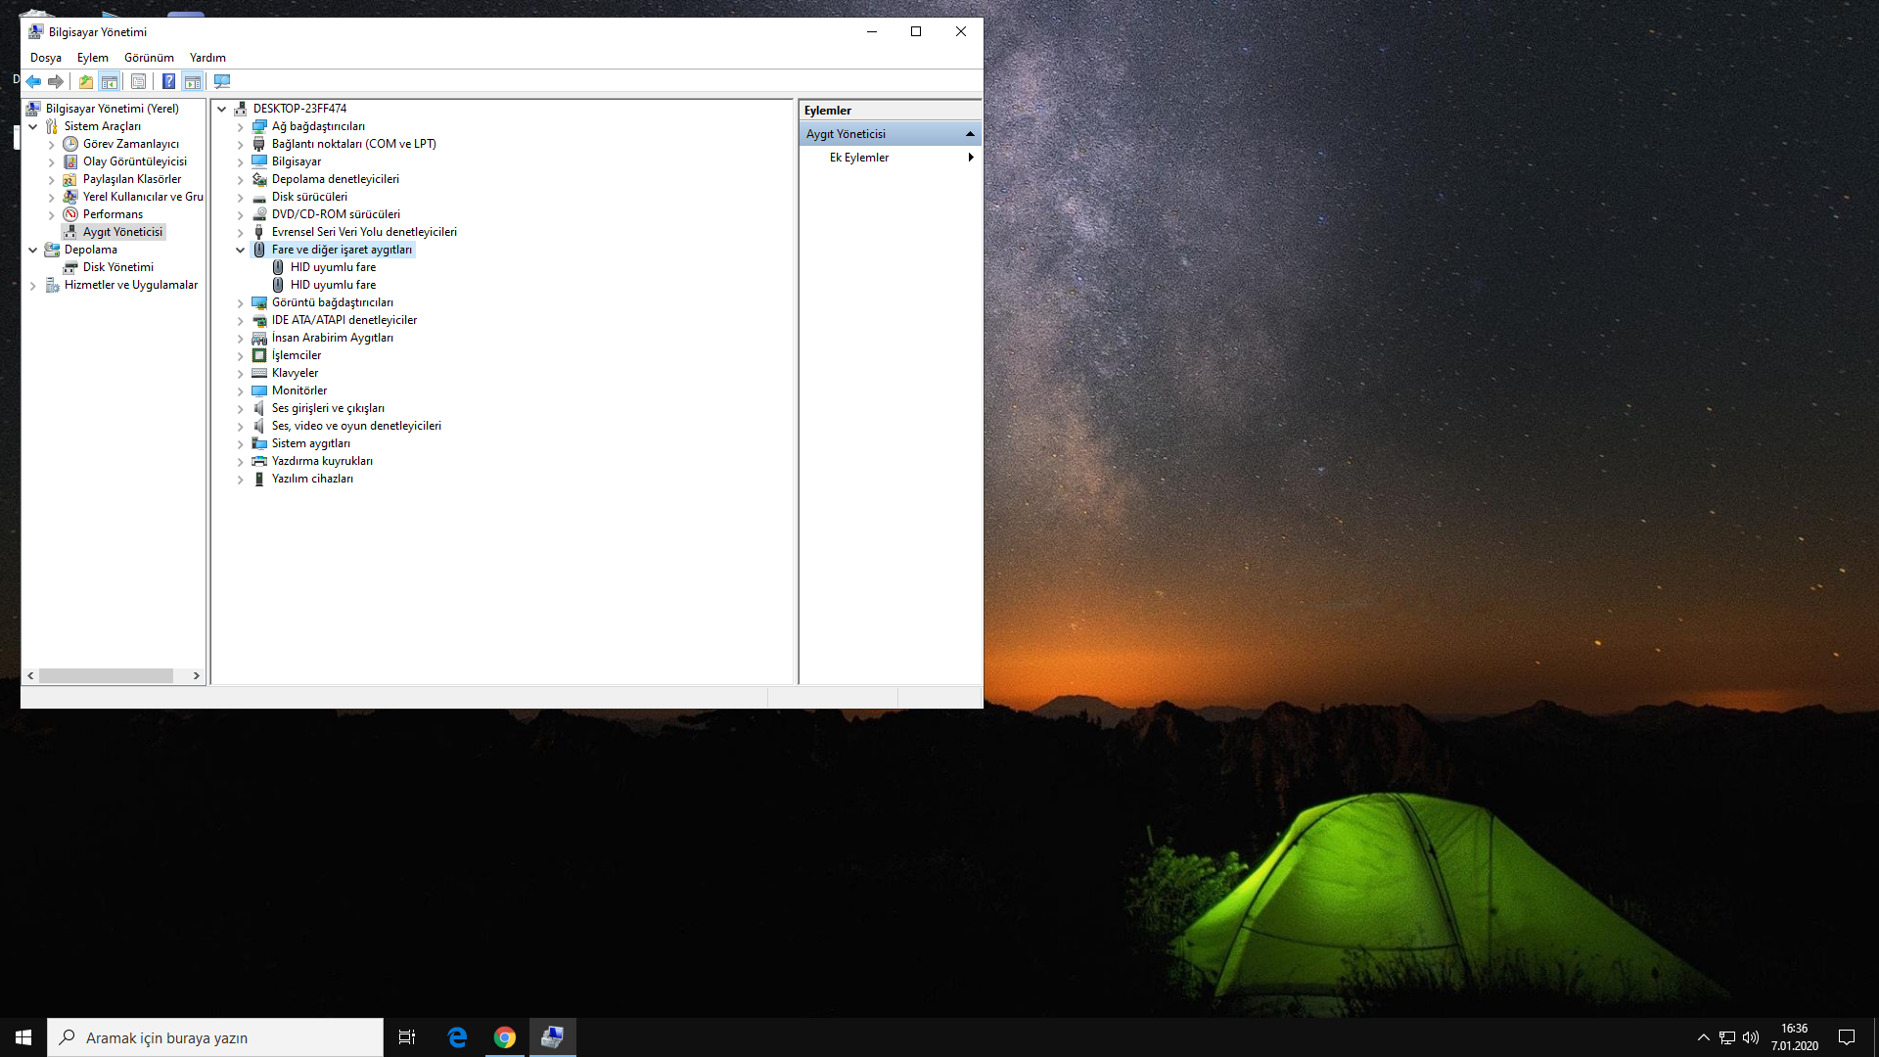Open the Görünüm menu

[149, 58]
